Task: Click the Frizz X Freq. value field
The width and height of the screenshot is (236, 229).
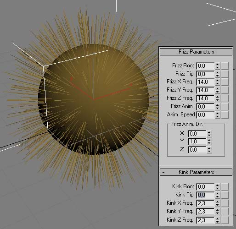Action: [205, 82]
